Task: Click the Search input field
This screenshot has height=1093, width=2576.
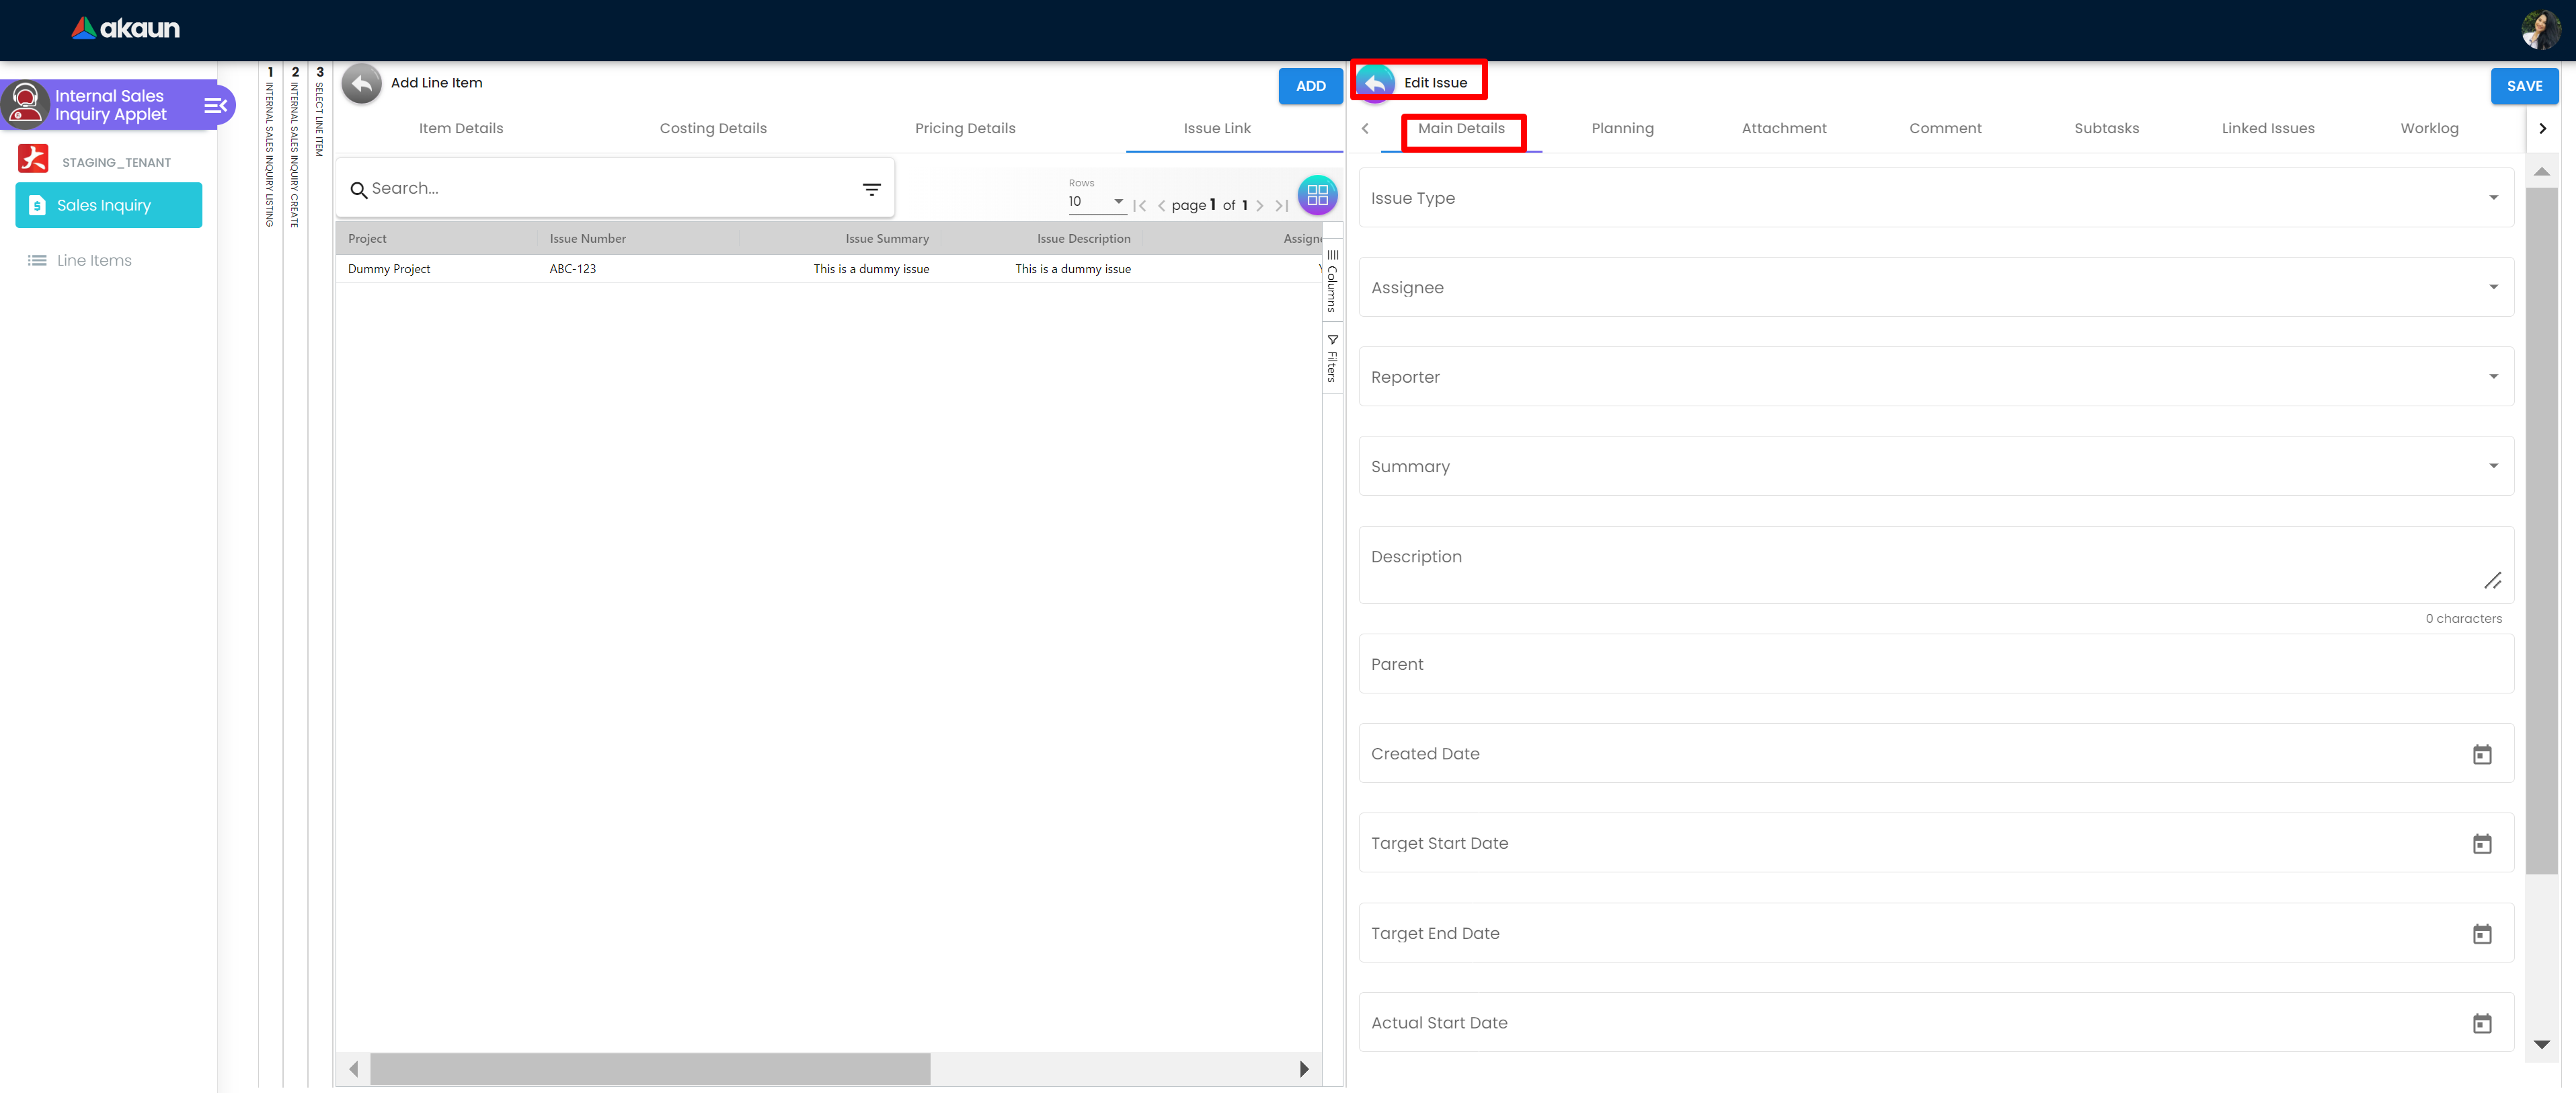Action: tap(600, 189)
